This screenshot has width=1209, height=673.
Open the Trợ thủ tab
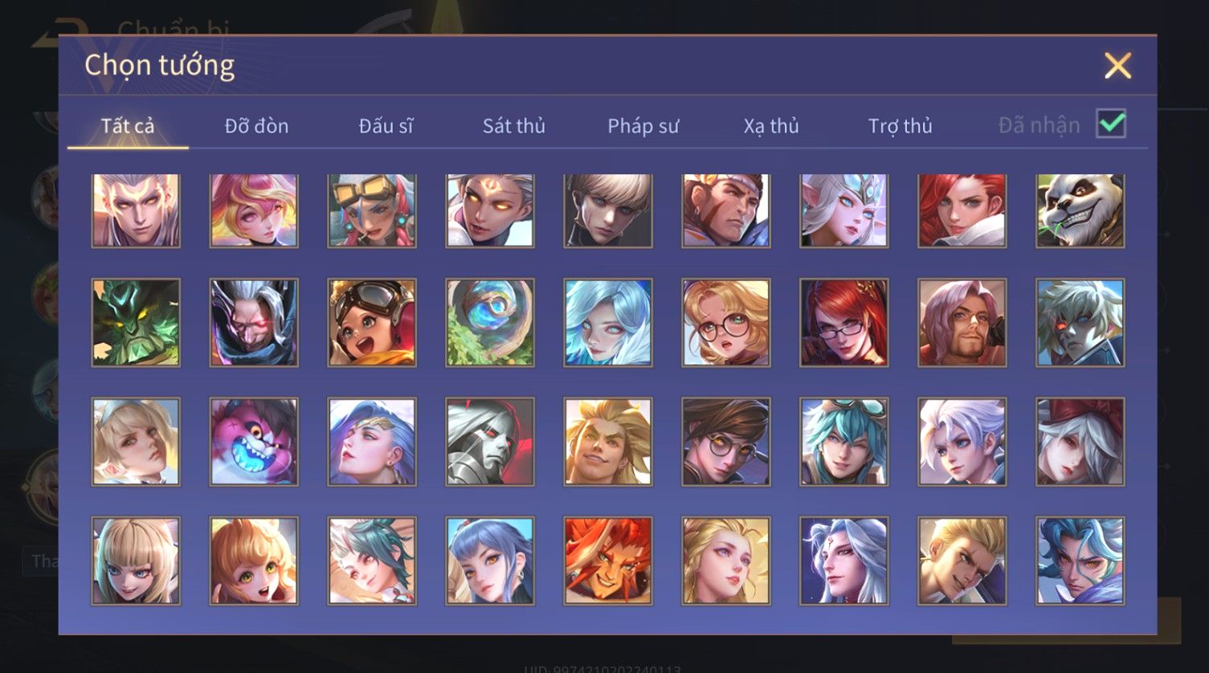(900, 126)
